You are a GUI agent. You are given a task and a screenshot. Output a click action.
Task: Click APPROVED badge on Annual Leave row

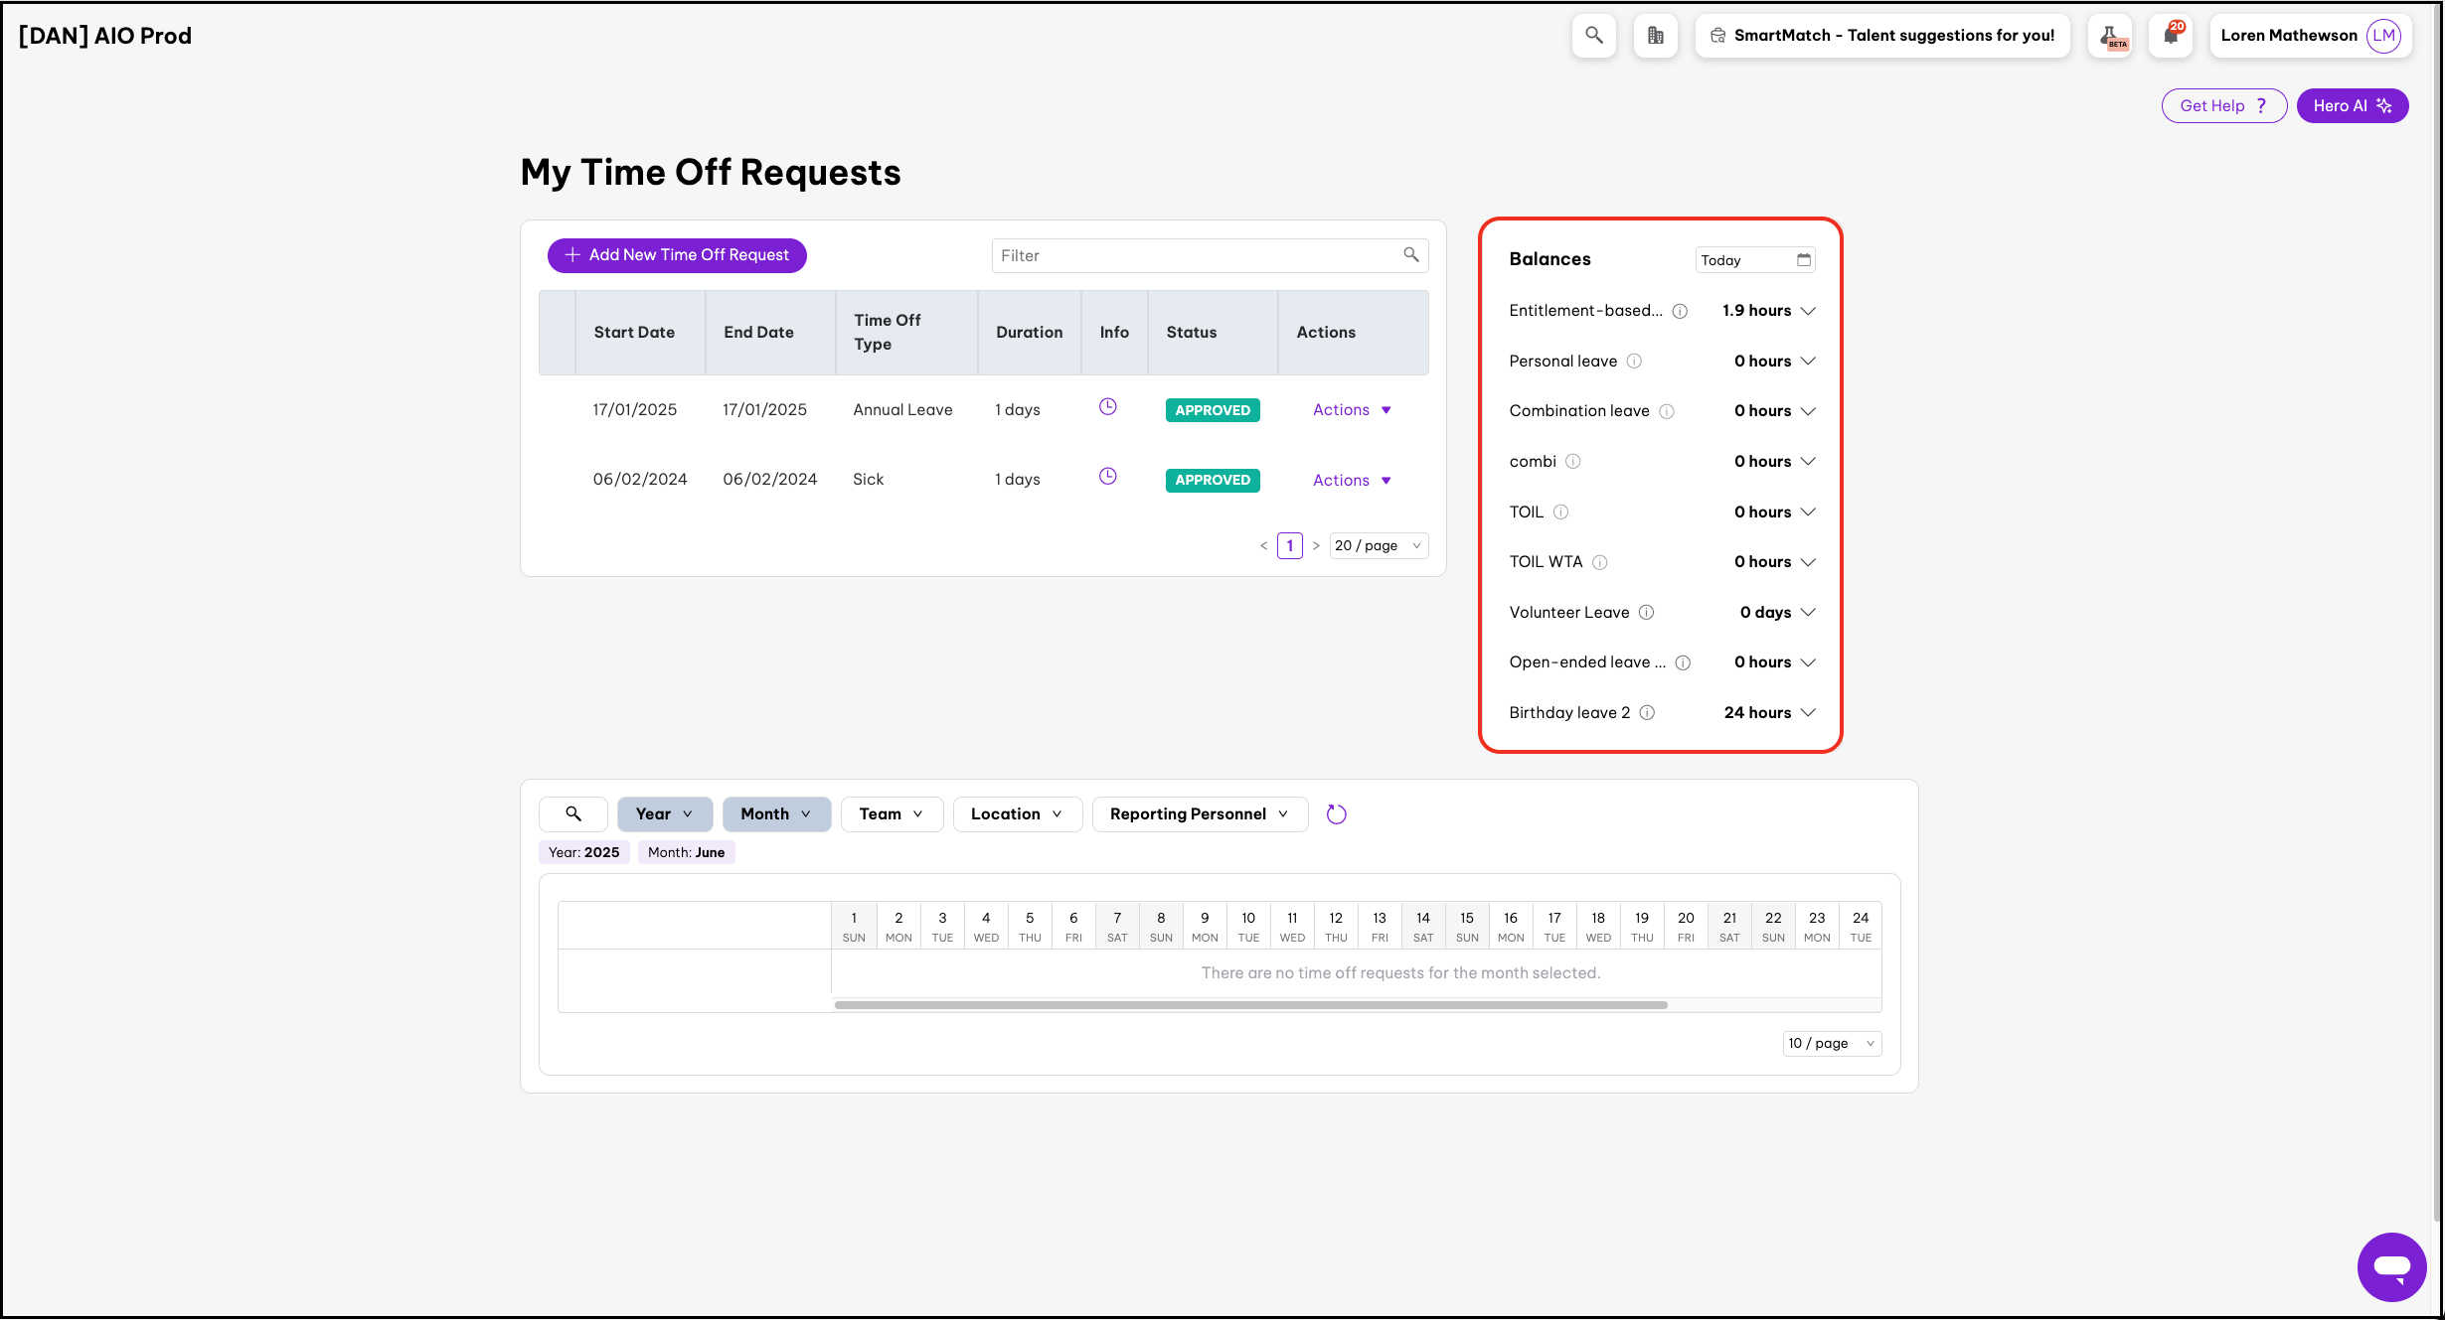1212,410
